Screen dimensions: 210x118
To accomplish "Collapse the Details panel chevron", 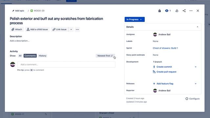I will [198, 27].
